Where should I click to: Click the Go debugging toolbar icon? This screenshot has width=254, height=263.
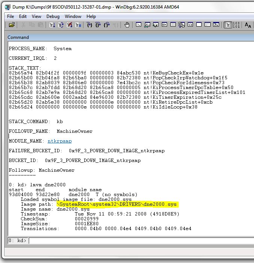(52, 25)
